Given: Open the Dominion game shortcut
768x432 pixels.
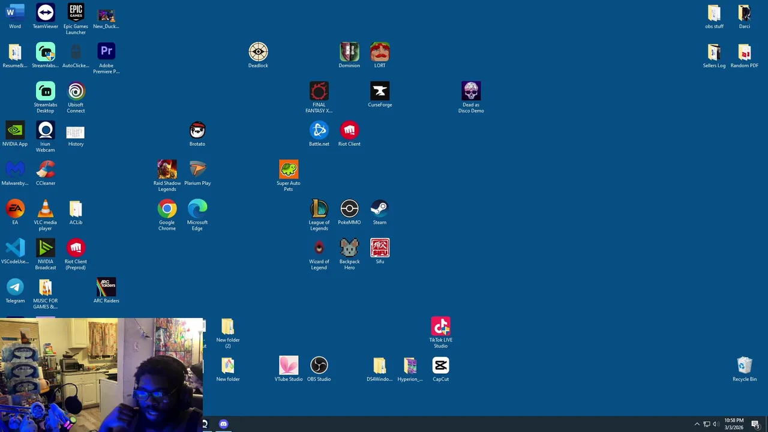Looking at the screenshot, I should (349, 52).
